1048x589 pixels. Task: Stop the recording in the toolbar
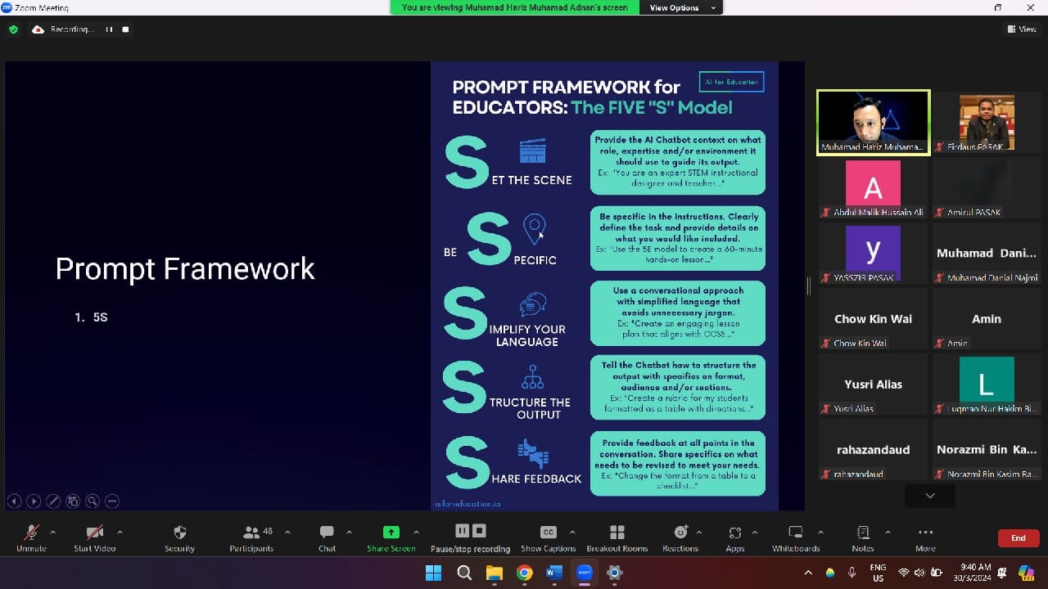pyautogui.click(x=480, y=531)
